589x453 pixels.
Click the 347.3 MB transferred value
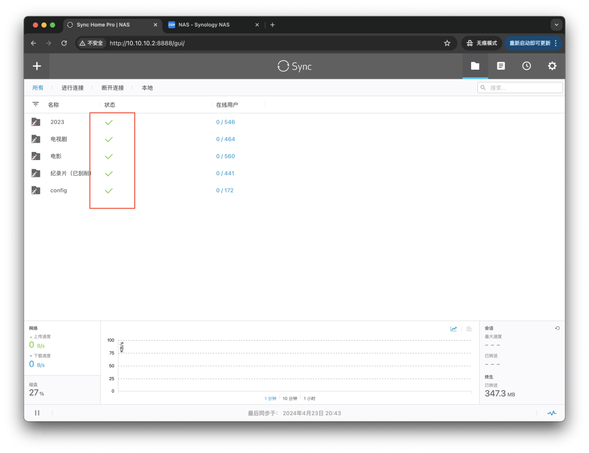pos(500,394)
